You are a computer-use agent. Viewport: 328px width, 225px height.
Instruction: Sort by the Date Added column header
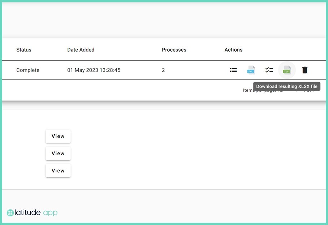click(x=81, y=50)
